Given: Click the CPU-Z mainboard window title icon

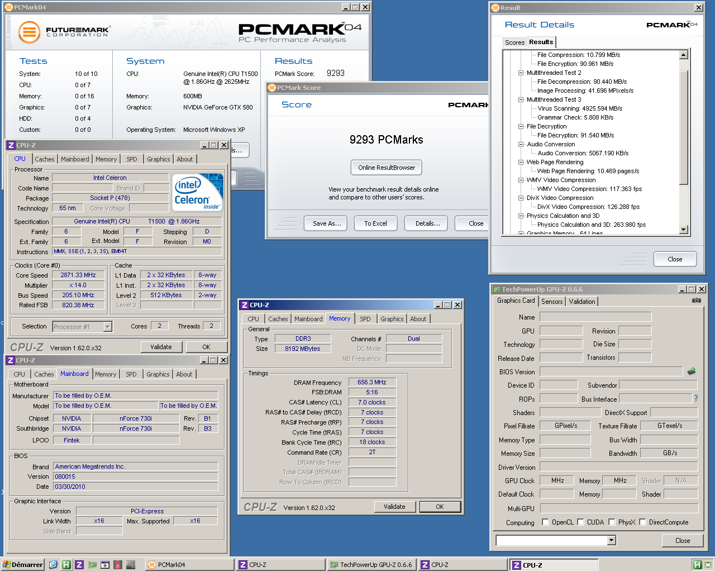Looking at the screenshot, I should [x=11, y=360].
